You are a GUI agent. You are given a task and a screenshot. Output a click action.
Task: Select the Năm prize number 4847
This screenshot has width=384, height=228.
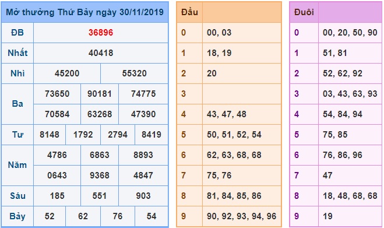pos(143,175)
